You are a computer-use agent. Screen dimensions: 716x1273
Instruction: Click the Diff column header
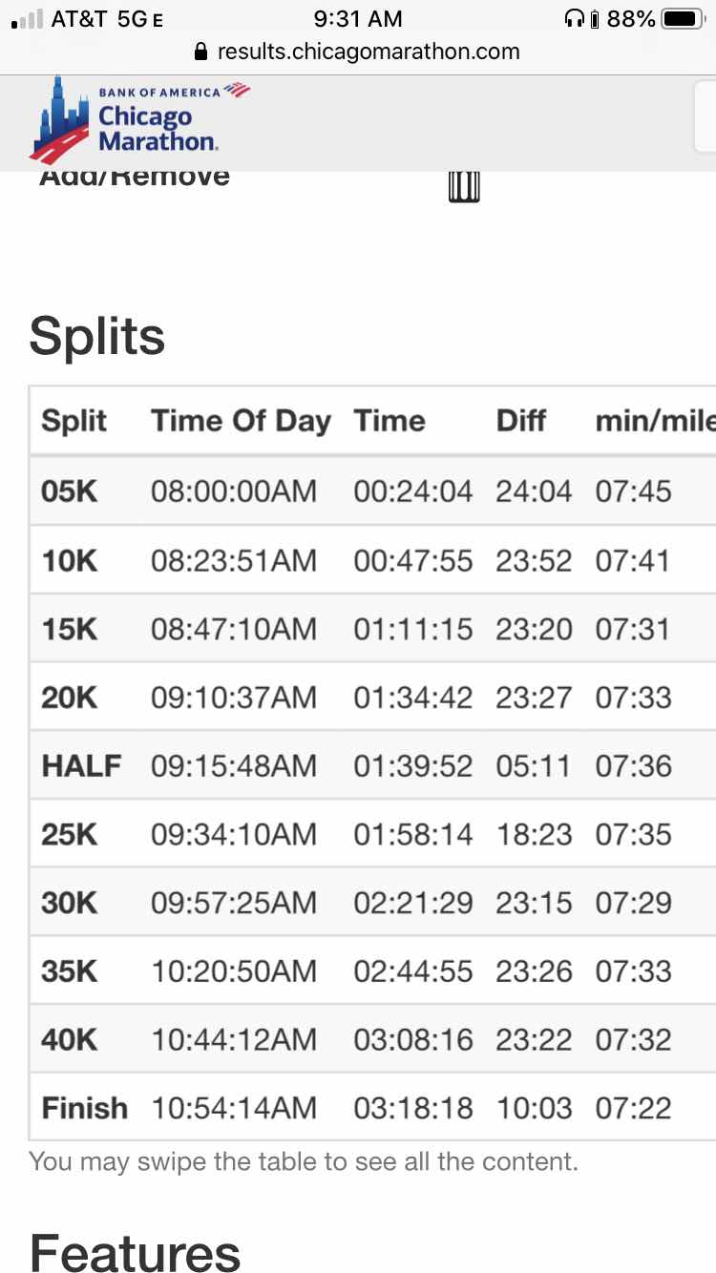click(521, 421)
